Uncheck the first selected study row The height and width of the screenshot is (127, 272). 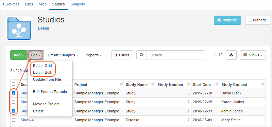(x=14, y=93)
